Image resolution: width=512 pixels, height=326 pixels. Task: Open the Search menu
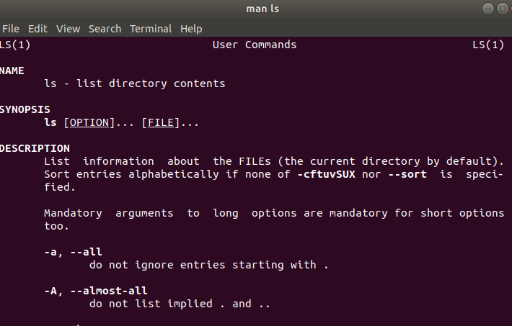(x=105, y=29)
